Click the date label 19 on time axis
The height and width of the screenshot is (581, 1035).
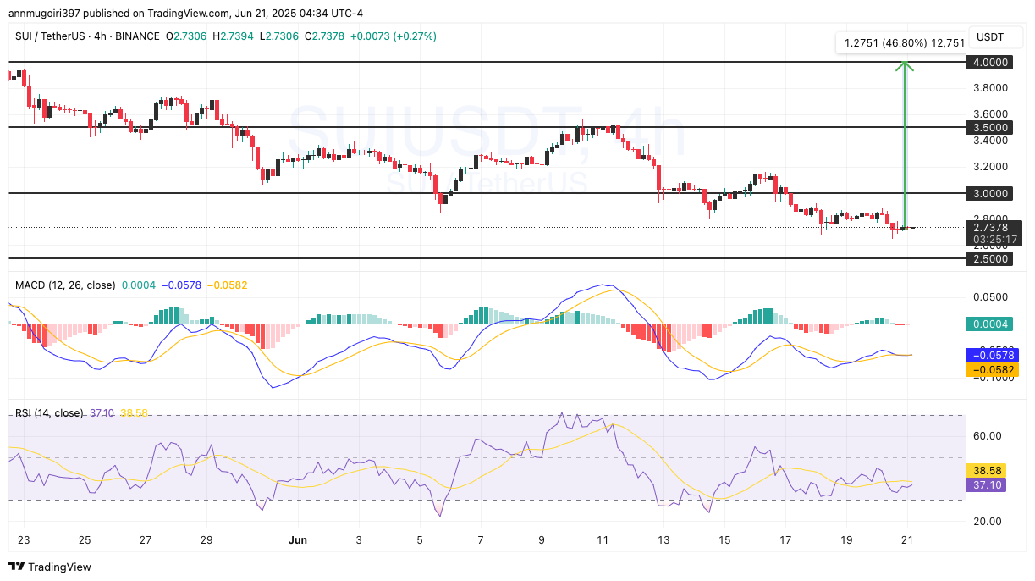846,539
